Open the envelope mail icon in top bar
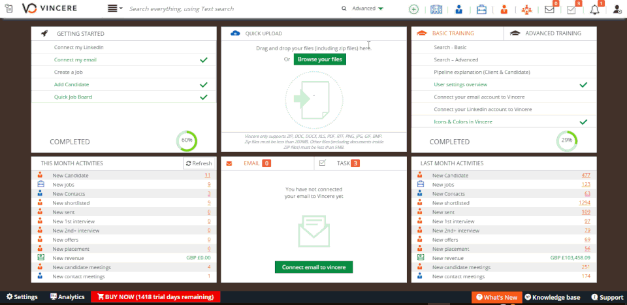This screenshot has height=305, width=627. point(550,10)
